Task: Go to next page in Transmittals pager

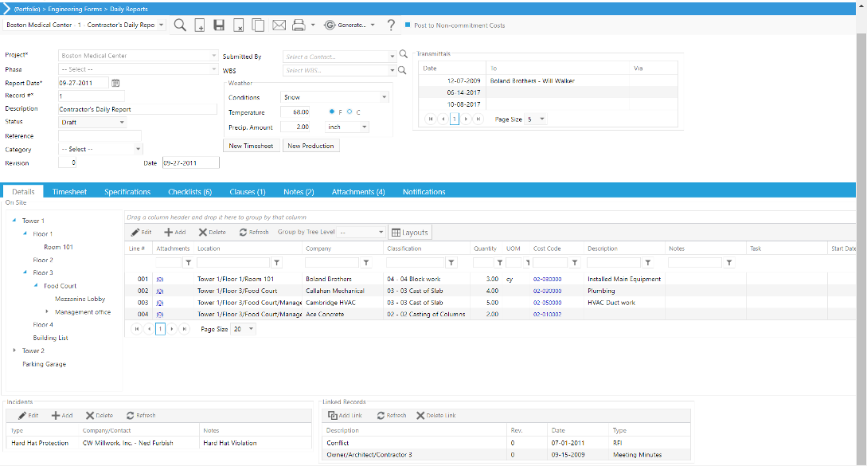Action: click(x=466, y=119)
